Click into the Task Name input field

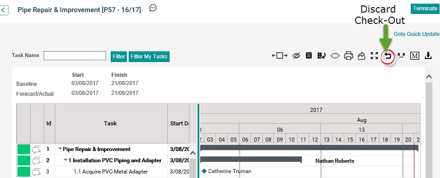[75, 56]
